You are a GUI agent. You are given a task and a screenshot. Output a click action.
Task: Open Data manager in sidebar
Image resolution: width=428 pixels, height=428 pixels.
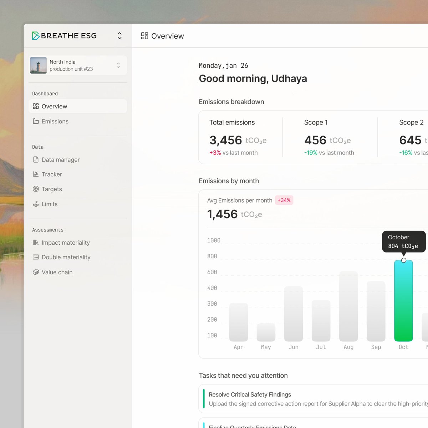point(78,159)
